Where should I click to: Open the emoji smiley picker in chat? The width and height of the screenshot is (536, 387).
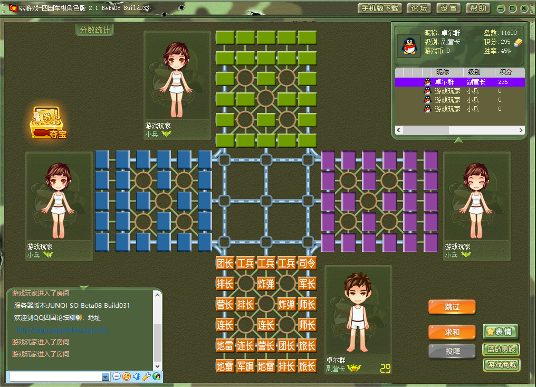(127, 376)
